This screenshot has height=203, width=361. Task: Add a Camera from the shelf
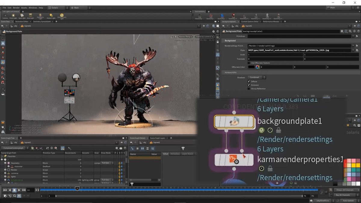[5, 16]
